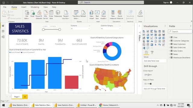
Task: Open the Format paint roller tab
Action: click(x=152, y=52)
